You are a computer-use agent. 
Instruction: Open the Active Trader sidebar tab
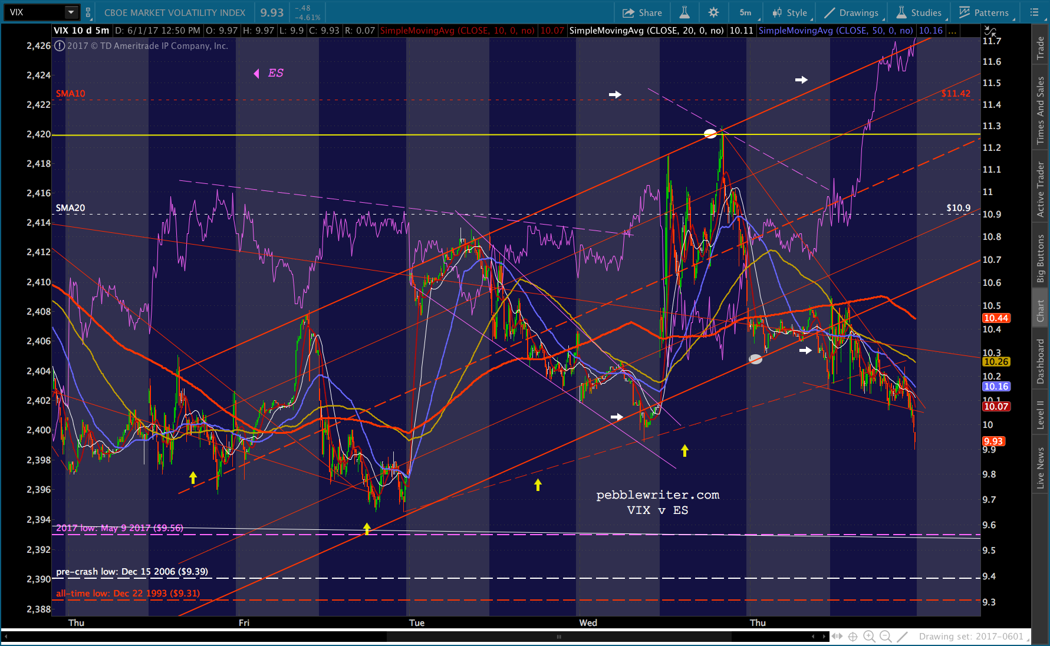pos(1041,189)
